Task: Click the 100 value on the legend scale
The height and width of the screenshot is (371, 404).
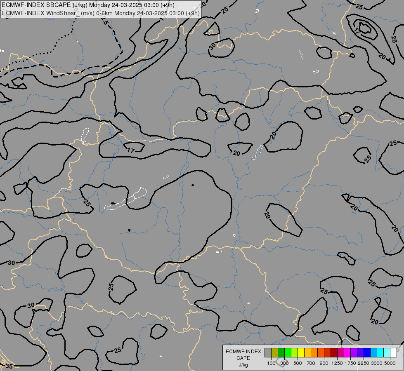Action: tap(271, 363)
